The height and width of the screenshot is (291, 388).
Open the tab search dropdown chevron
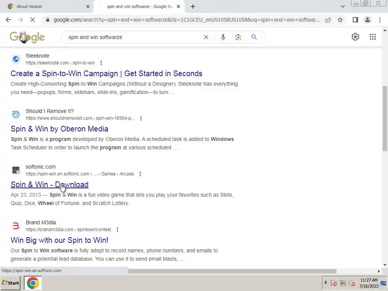click(x=343, y=6)
